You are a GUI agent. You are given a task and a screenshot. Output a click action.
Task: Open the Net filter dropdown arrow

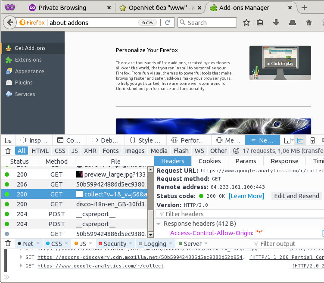(38, 244)
